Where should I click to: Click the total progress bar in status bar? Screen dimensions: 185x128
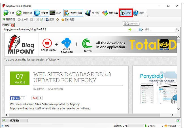coord(136,126)
